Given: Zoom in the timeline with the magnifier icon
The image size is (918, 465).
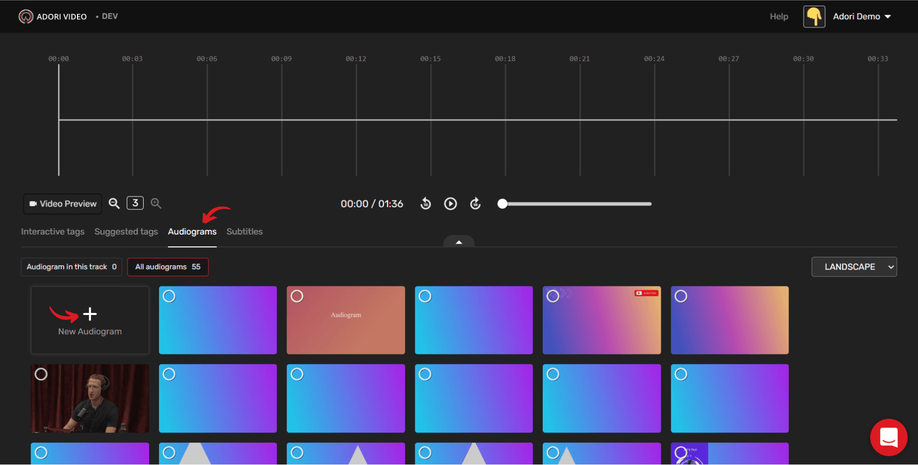Looking at the screenshot, I should tap(156, 203).
